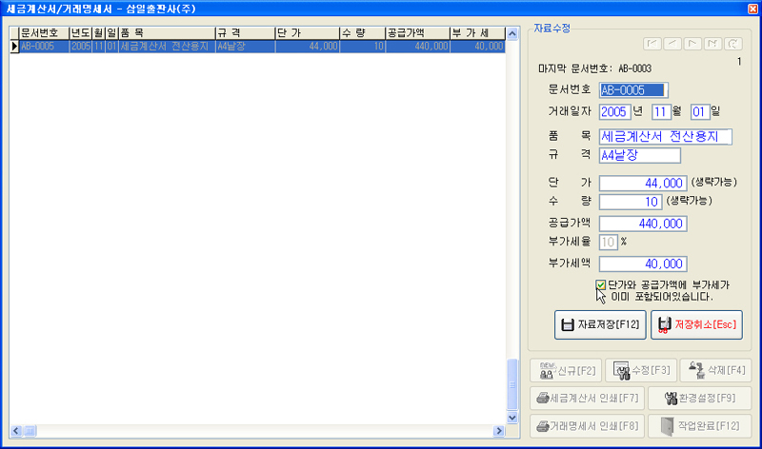This screenshot has height=449, width=762.
Task: Go to the next record arrow
Action: point(692,44)
